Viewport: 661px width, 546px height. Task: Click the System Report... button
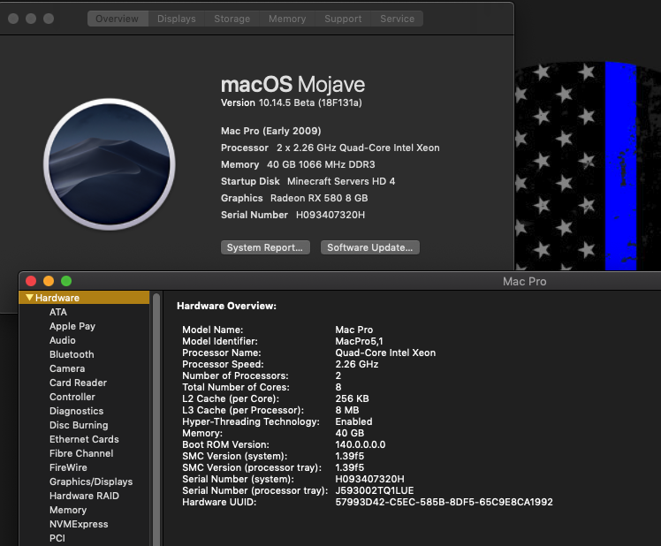(x=265, y=247)
